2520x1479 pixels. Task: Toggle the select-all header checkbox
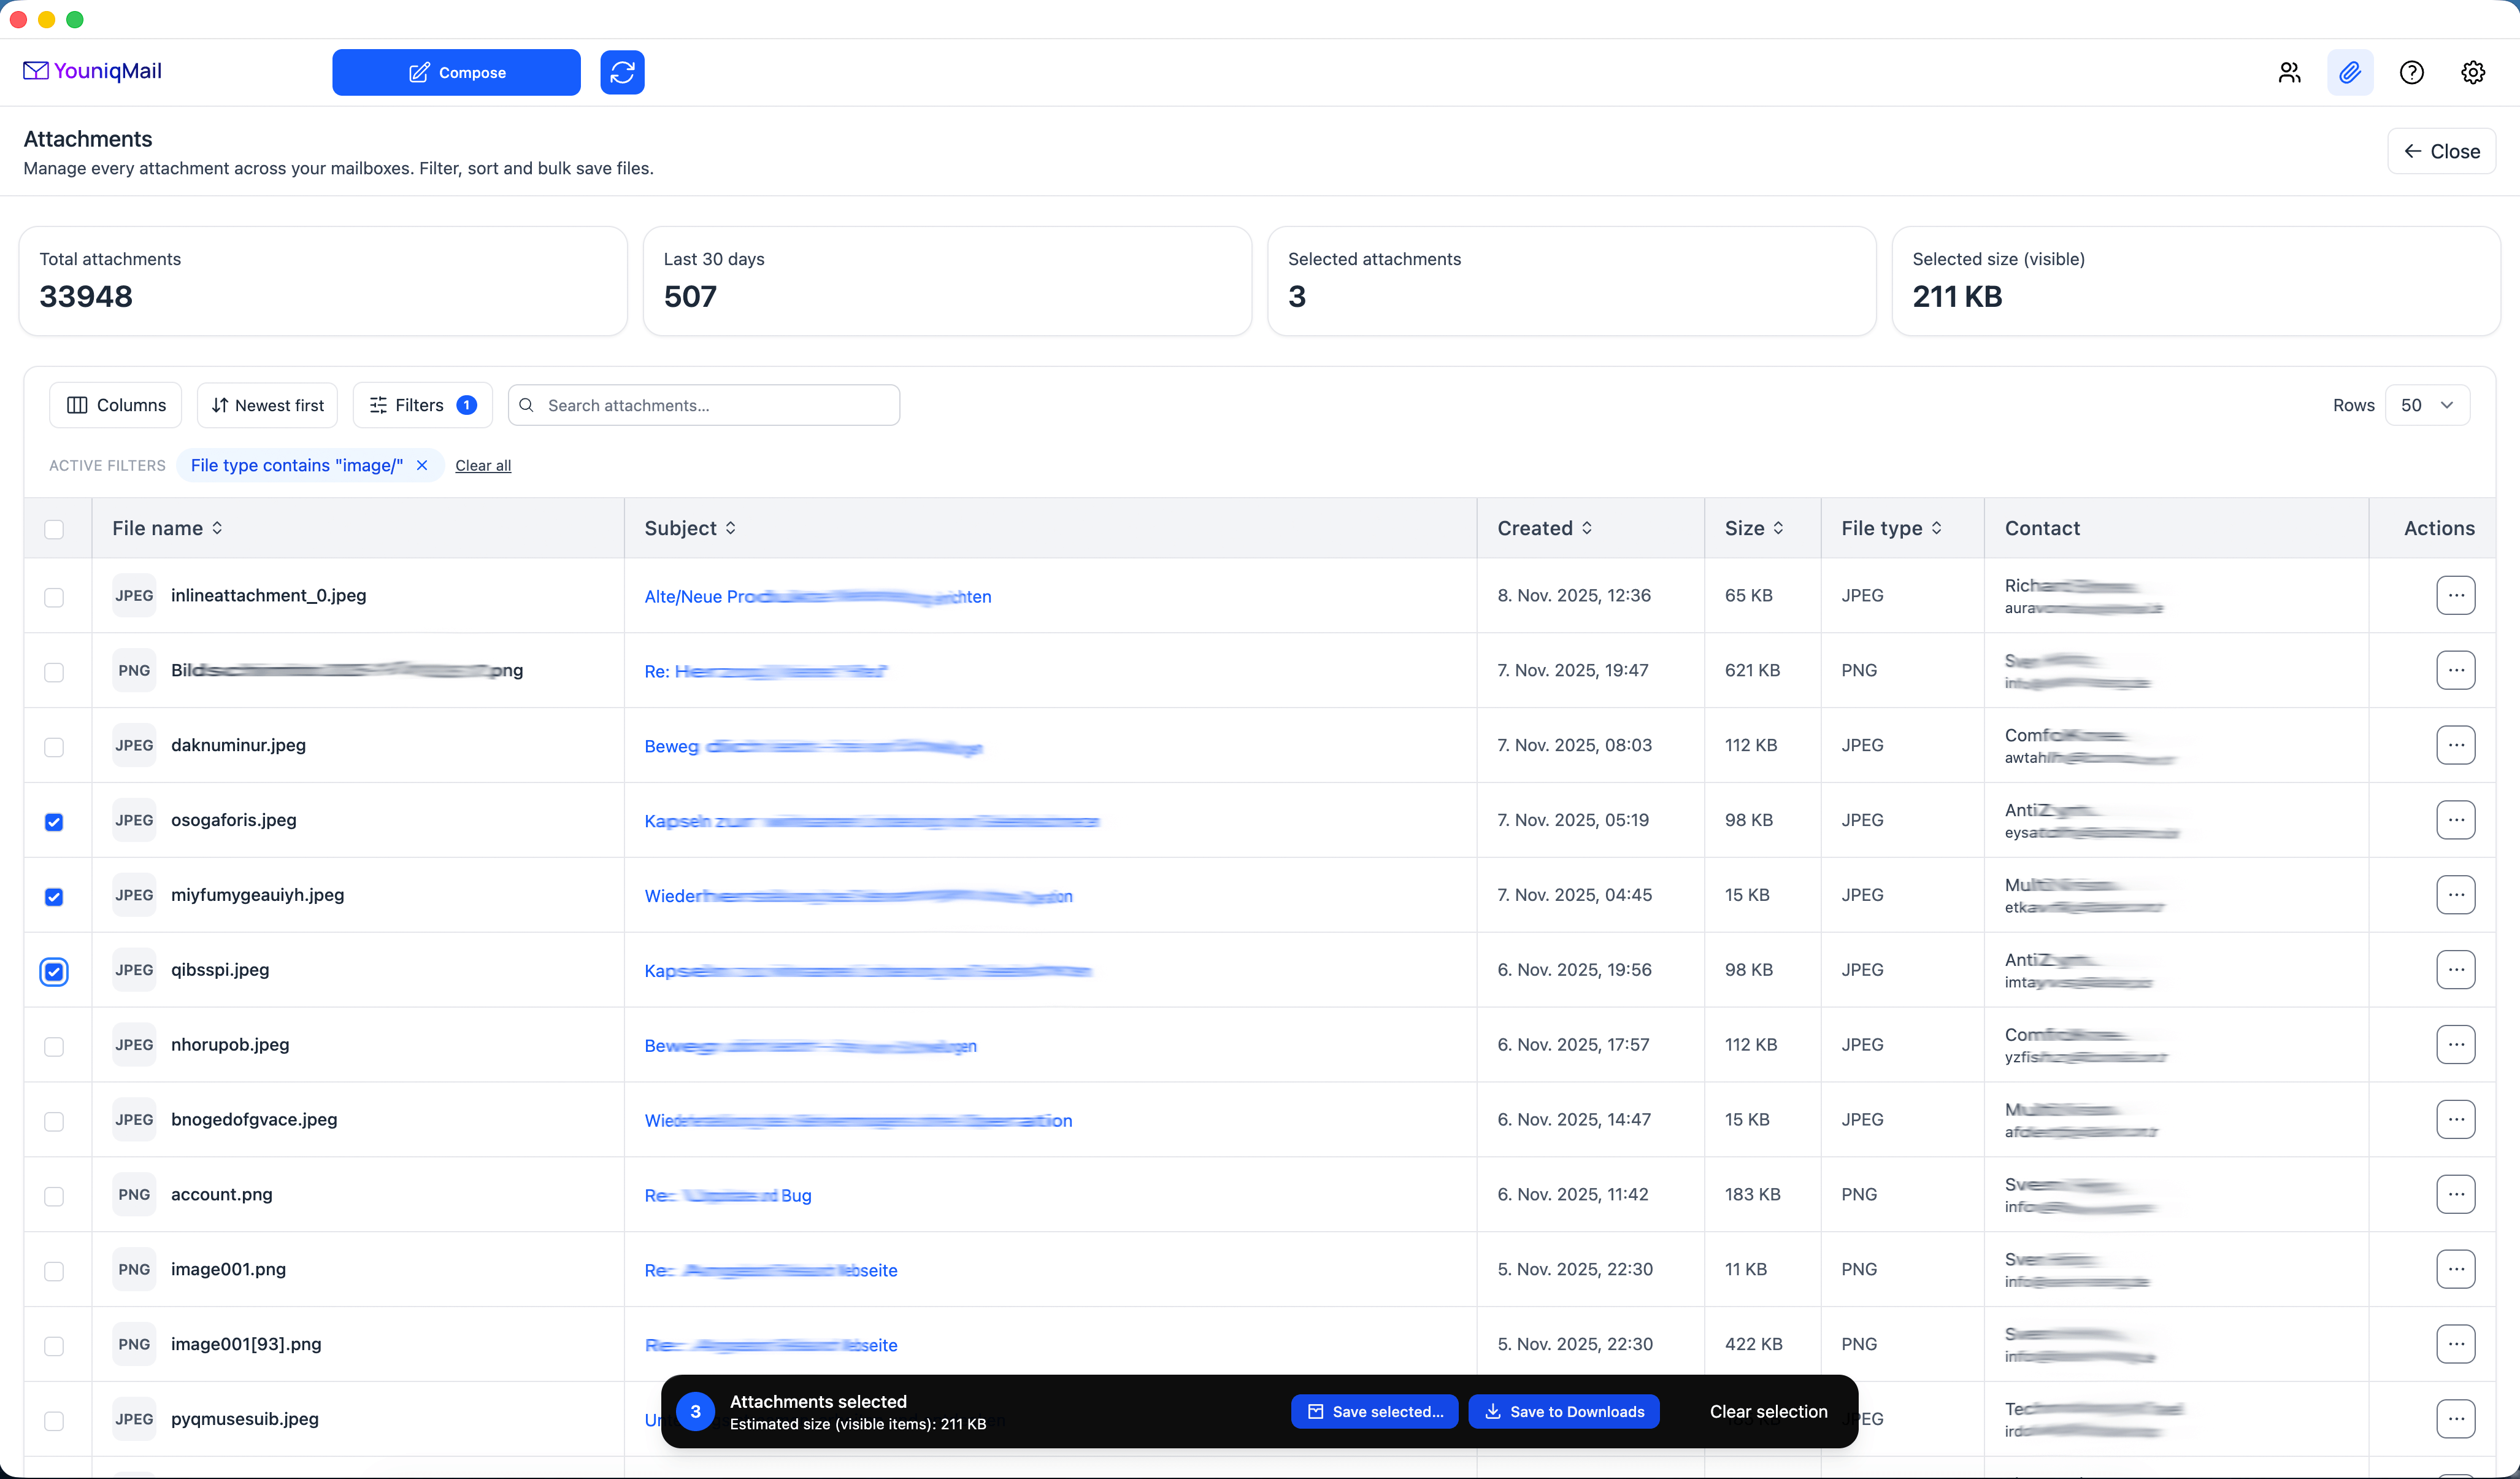pyautogui.click(x=54, y=530)
